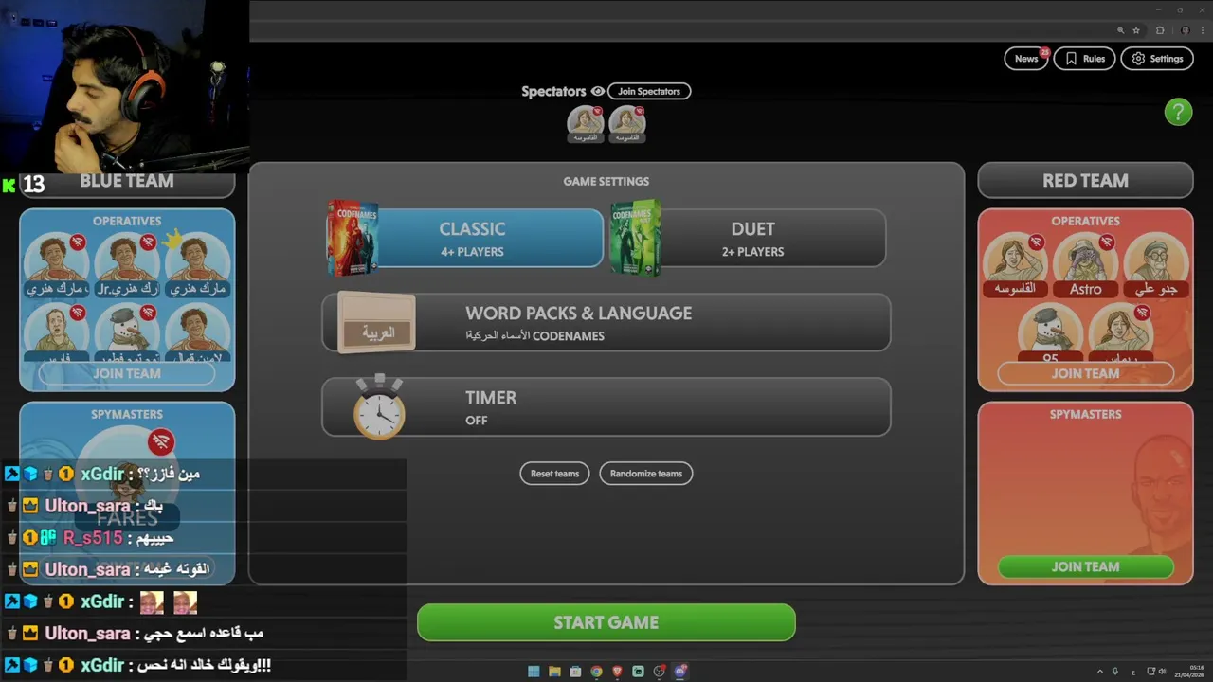Viewport: 1213px width, 682px height.
Task: Click the emoji faces in xGdir's chat message
Action: [169, 601]
